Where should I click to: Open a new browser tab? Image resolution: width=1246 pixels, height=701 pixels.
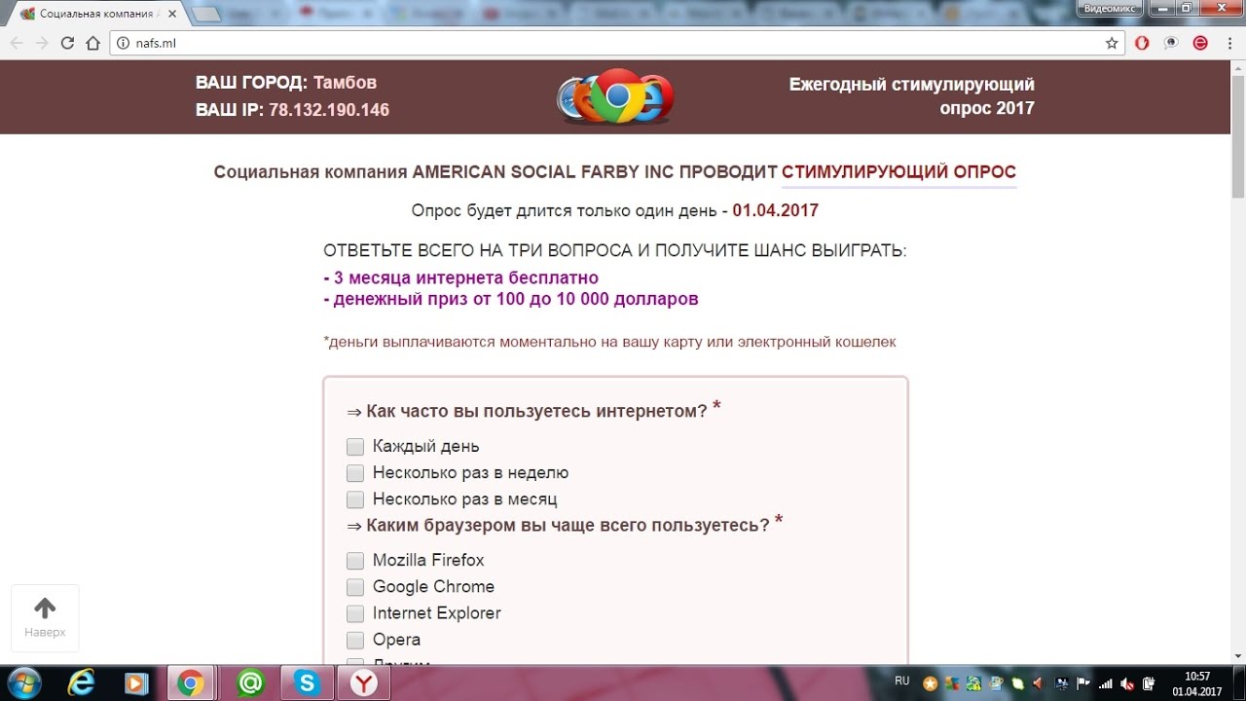pyautogui.click(x=205, y=15)
